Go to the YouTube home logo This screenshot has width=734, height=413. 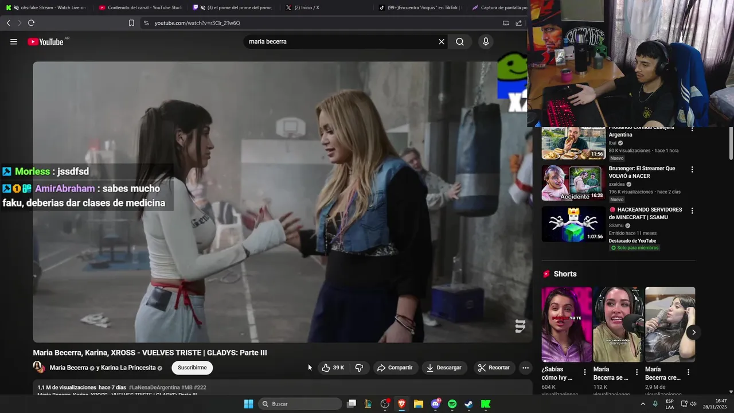[45, 42]
